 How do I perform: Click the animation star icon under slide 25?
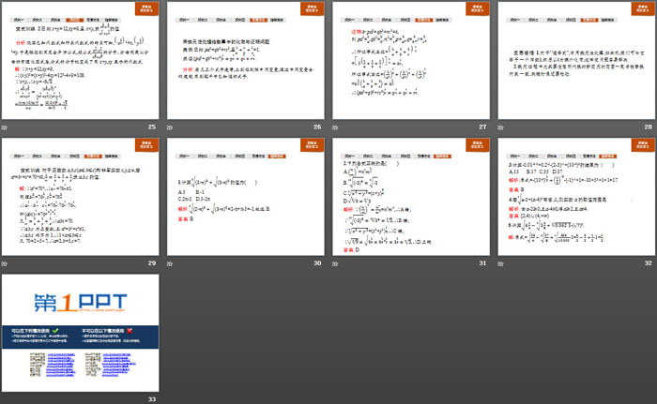5,127
